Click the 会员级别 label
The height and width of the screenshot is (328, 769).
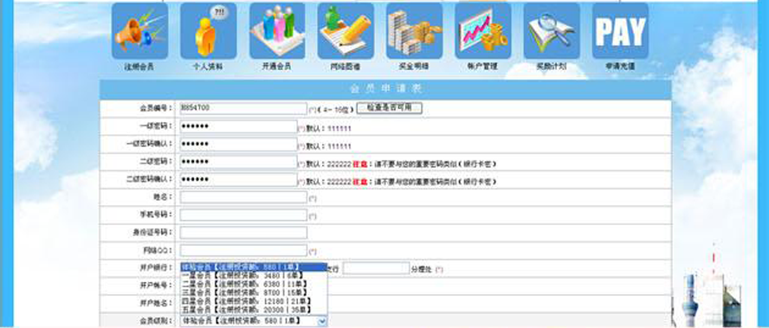tap(156, 321)
